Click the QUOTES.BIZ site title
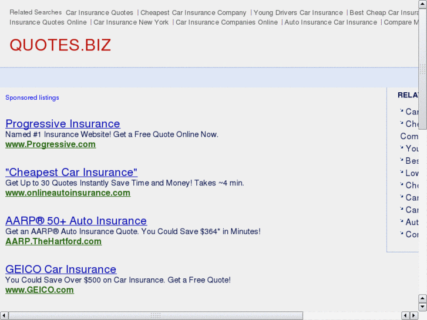Image resolution: width=427 pixels, height=320 pixels. [60, 45]
